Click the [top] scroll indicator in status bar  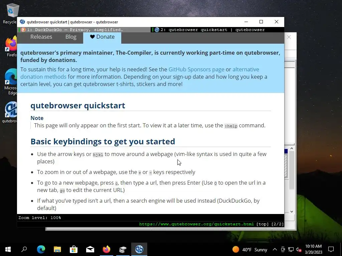click(x=263, y=224)
